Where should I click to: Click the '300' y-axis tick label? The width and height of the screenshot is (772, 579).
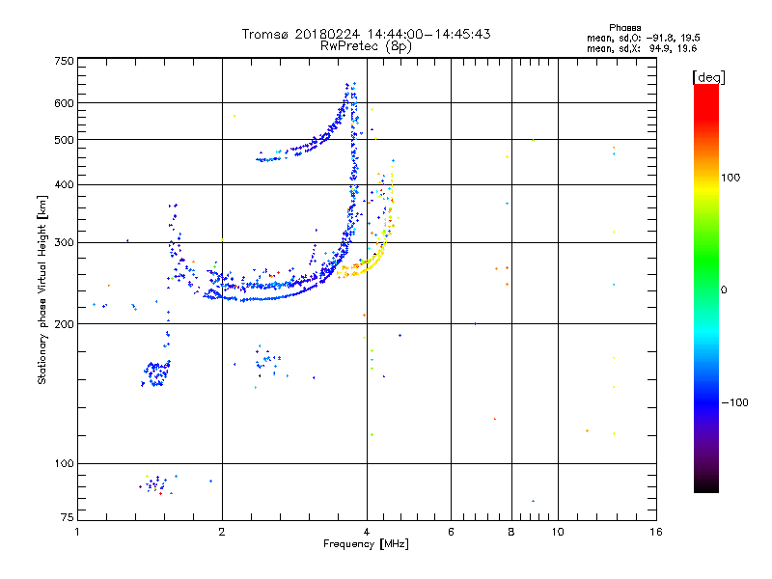point(64,243)
